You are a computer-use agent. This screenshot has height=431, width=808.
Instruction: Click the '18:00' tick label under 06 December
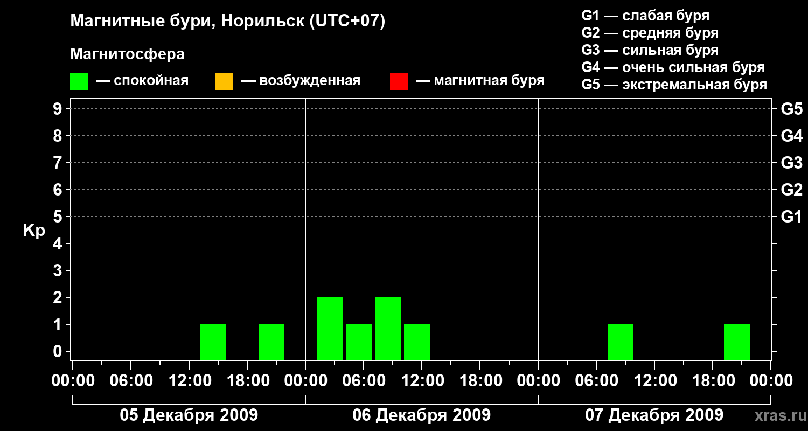[x=480, y=381]
